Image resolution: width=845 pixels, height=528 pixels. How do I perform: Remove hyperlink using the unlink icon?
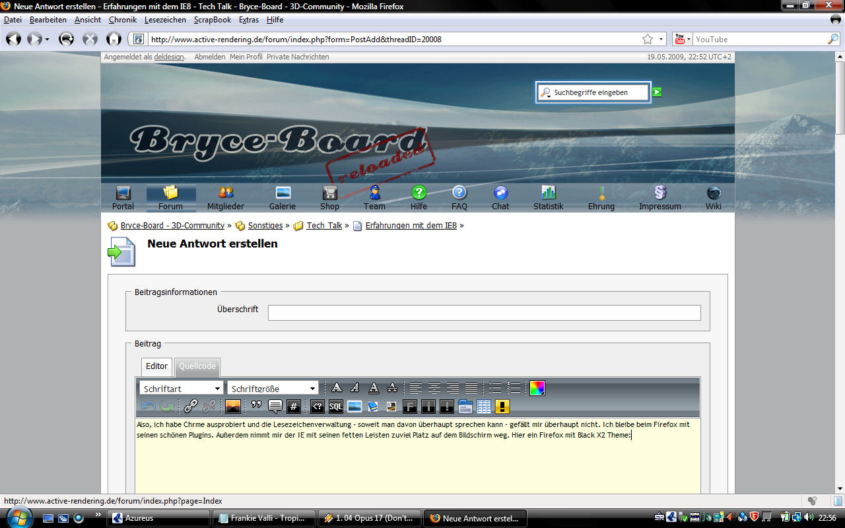[209, 407]
